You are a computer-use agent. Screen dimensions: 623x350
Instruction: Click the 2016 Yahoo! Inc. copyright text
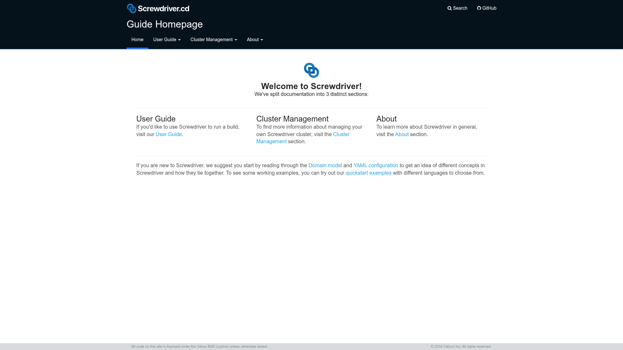pos(461,346)
